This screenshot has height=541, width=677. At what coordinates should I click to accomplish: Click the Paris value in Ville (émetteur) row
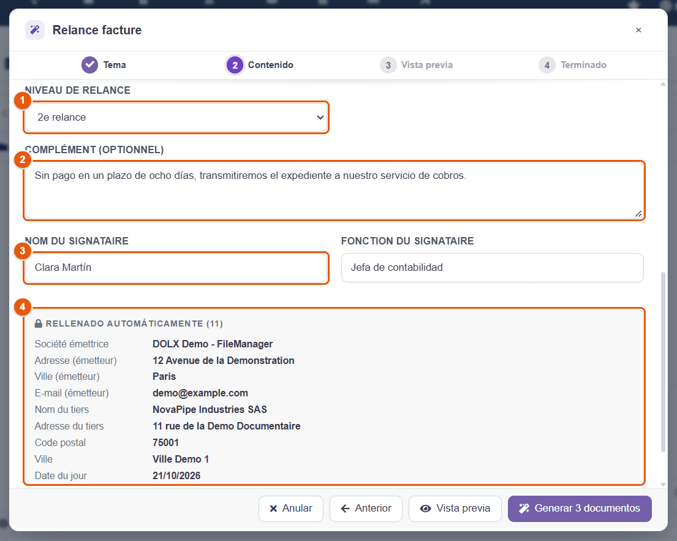pos(164,377)
